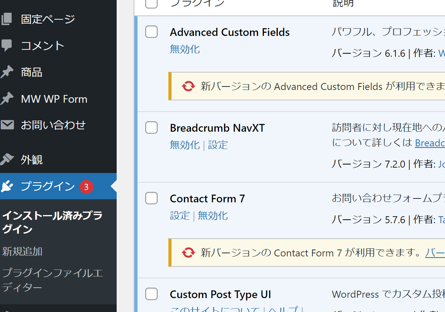Open 新規追加 submenu item
The width and height of the screenshot is (445, 312).
point(22,252)
